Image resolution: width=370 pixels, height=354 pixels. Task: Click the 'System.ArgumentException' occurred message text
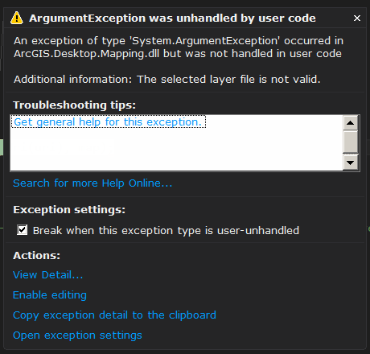[179, 47]
